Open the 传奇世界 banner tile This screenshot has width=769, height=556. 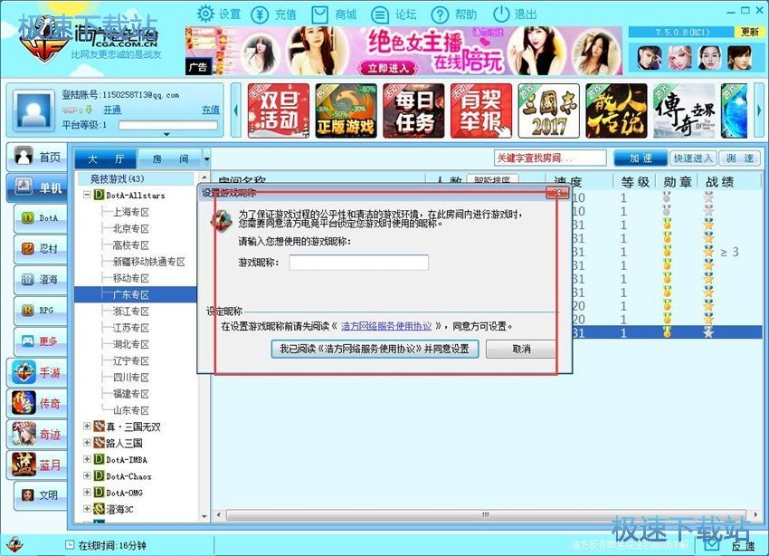[x=684, y=110]
